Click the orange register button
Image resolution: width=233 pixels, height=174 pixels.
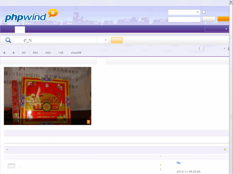[x=223, y=19]
